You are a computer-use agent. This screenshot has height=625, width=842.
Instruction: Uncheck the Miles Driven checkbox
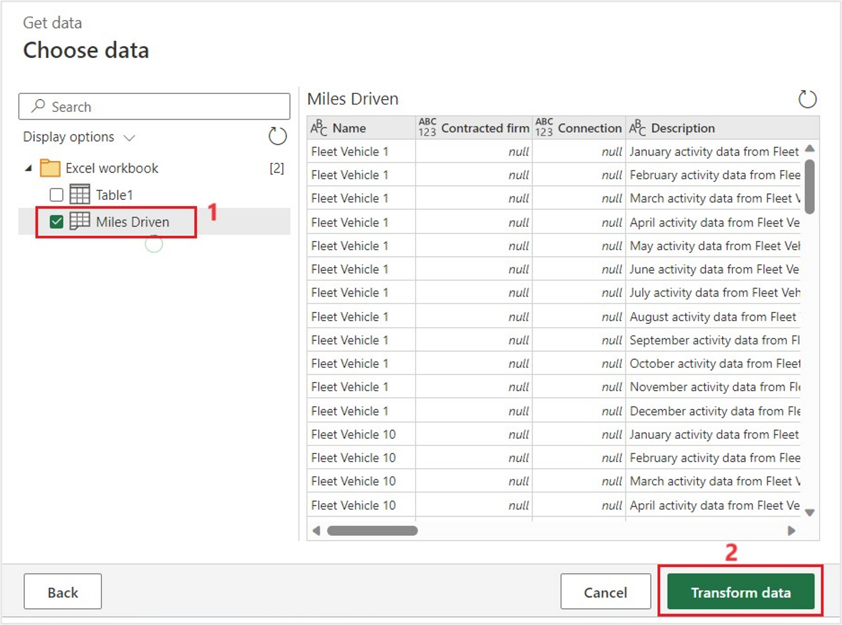(x=57, y=222)
